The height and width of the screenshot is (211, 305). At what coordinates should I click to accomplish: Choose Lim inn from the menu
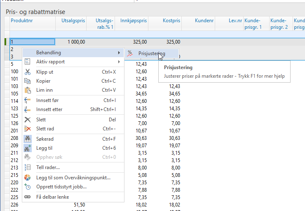(73, 90)
